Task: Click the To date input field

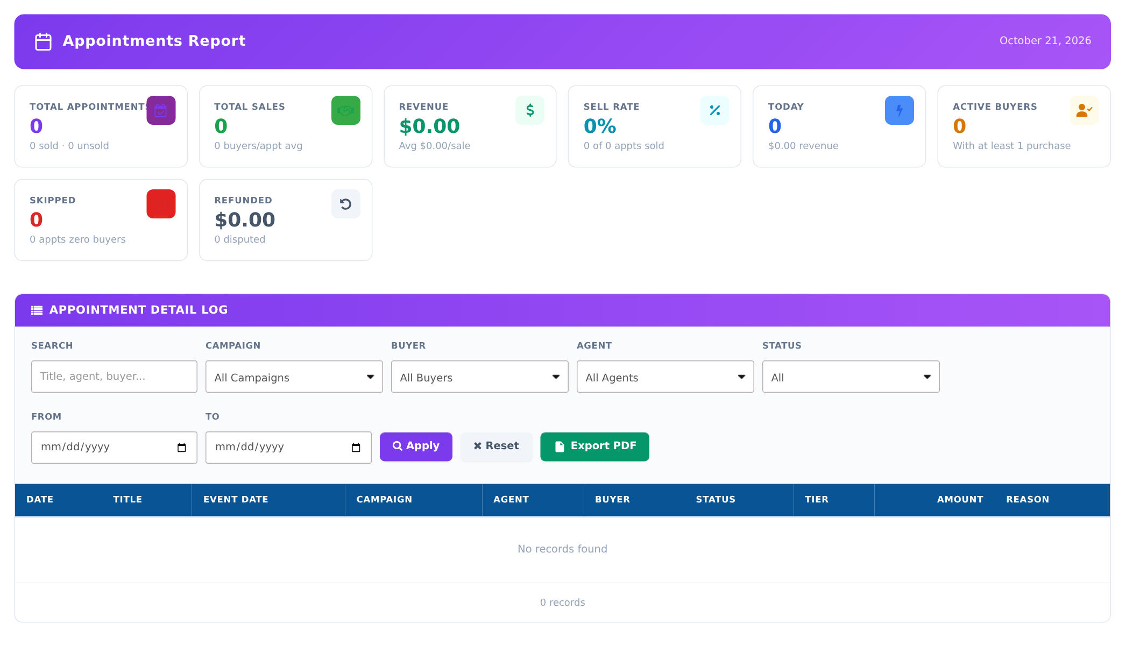Action: click(288, 448)
